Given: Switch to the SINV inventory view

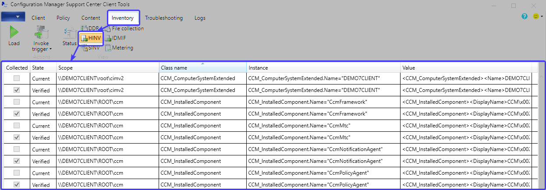Looking at the screenshot, I should pyautogui.click(x=90, y=48).
